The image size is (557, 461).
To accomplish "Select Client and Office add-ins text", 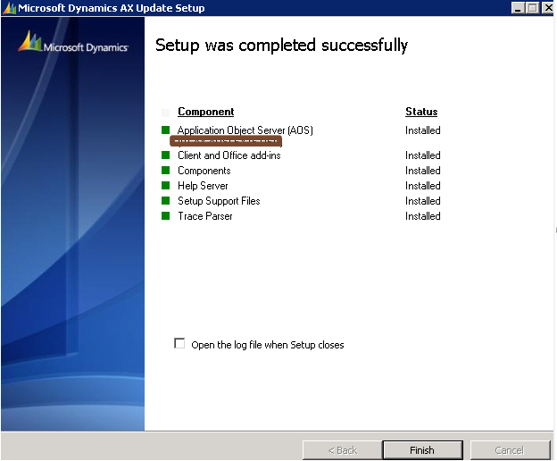I will pyautogui.click(x=229, y=155).
